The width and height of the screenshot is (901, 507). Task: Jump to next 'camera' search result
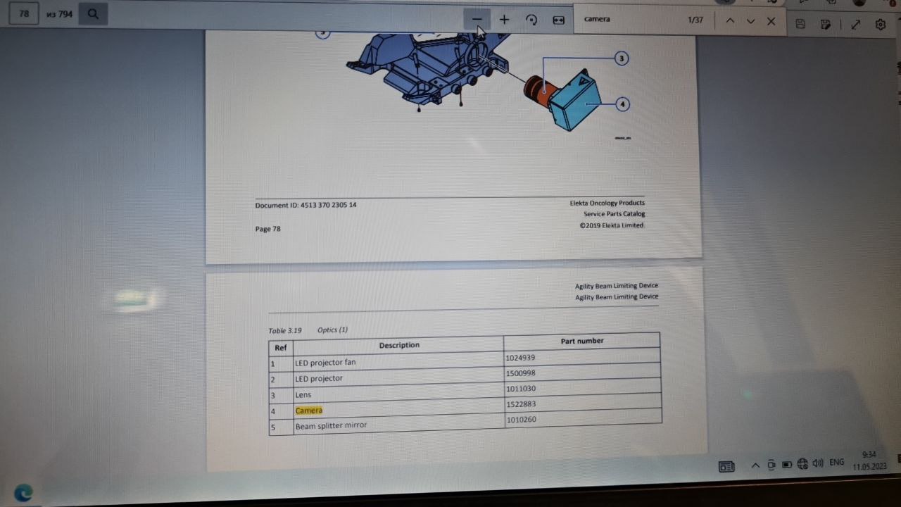pos(750,21)
